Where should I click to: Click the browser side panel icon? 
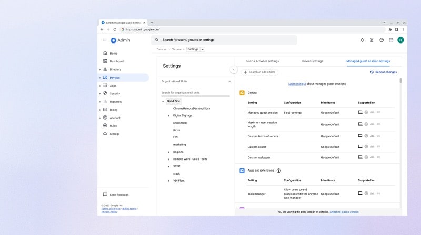(x=396, y=29)
